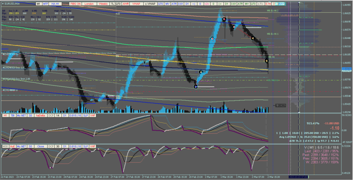Image resolution: width=353 pixels, height=180 pixels.
Task: Click 0.618 | 16 in M30 panel
Action: tap(75, 146)
